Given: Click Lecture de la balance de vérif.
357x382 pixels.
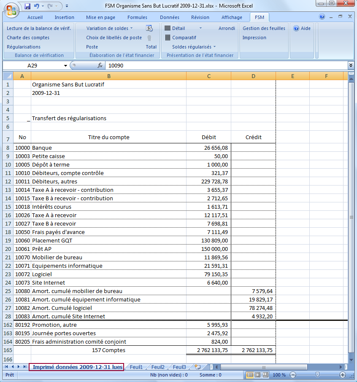Looking at the screenshot, I should (39, 28).
